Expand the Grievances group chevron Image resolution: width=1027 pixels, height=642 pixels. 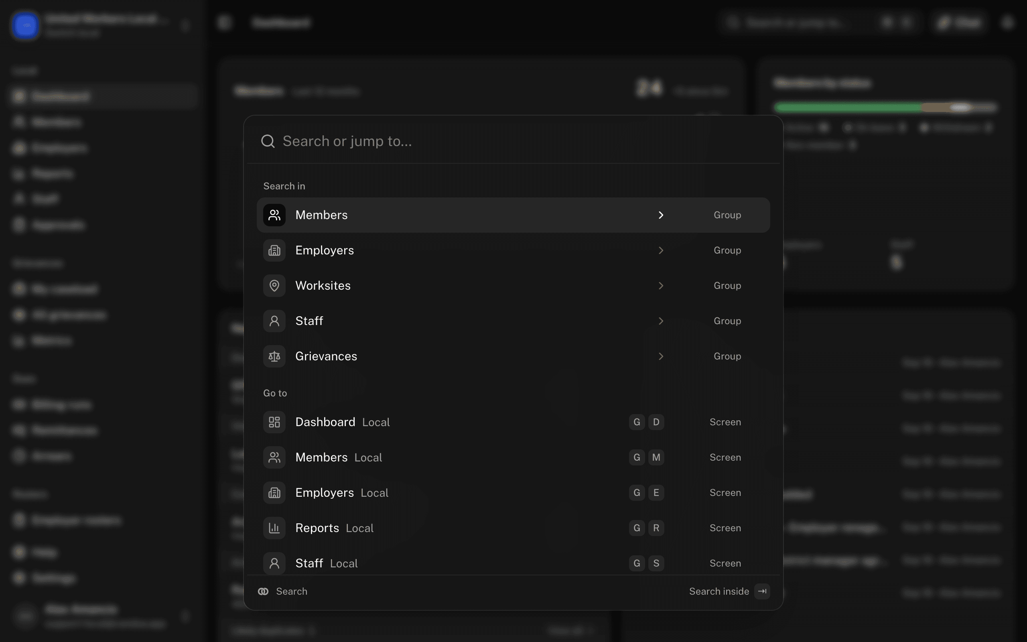661,356
